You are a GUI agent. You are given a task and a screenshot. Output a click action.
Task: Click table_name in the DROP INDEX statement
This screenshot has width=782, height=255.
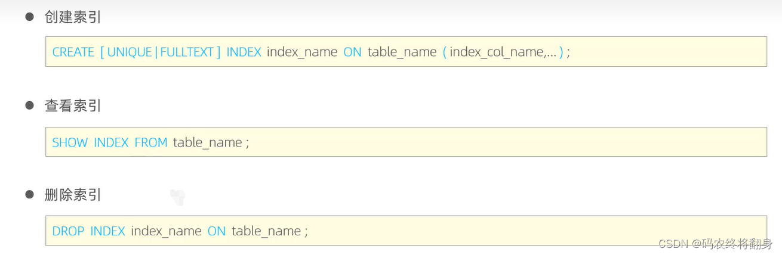(x=266, y=232)
